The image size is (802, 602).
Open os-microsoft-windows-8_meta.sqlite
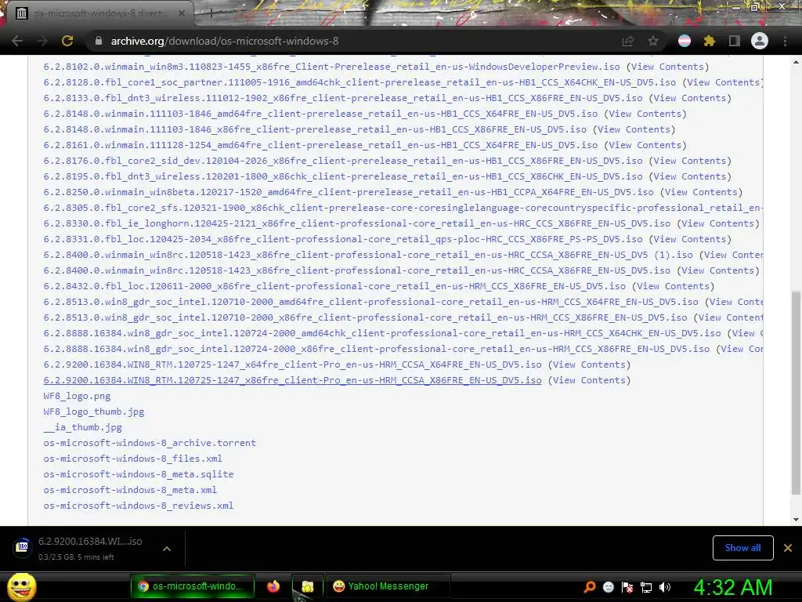[138, 474]
